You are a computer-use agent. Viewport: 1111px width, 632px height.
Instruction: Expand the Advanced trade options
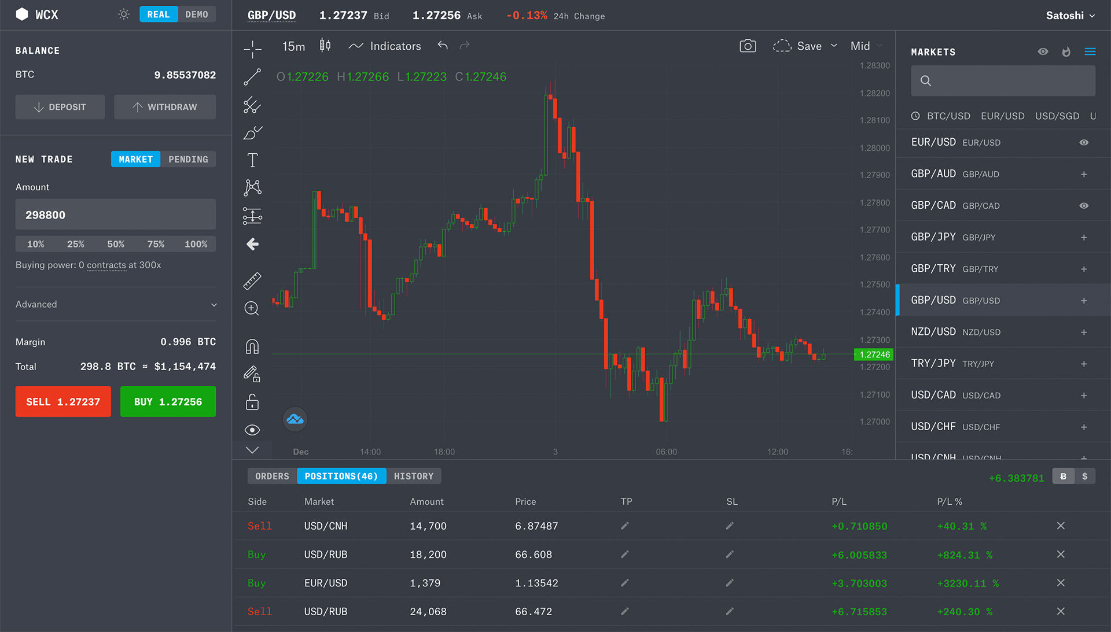click(x=116, y=304)
